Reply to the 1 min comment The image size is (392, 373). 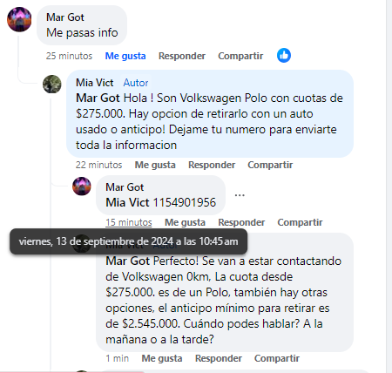(219, 358)
